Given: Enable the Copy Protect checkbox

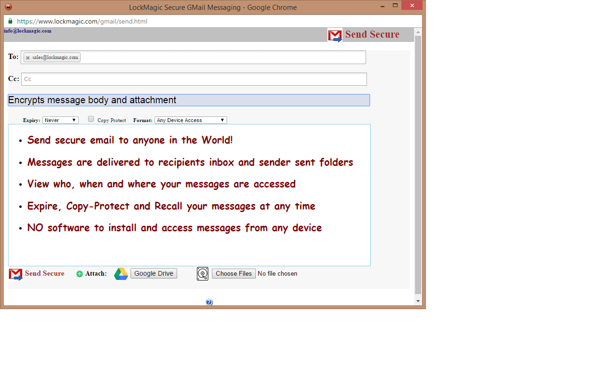Looking at the screenshot, I should (x=90, y=119).
